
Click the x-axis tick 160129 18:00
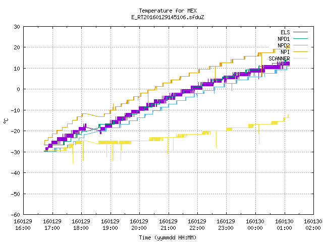pos(81,225)
